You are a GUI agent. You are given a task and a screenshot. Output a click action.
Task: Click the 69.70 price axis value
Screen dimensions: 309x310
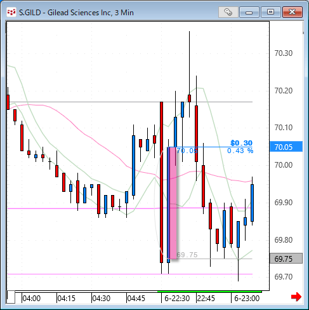284,277
